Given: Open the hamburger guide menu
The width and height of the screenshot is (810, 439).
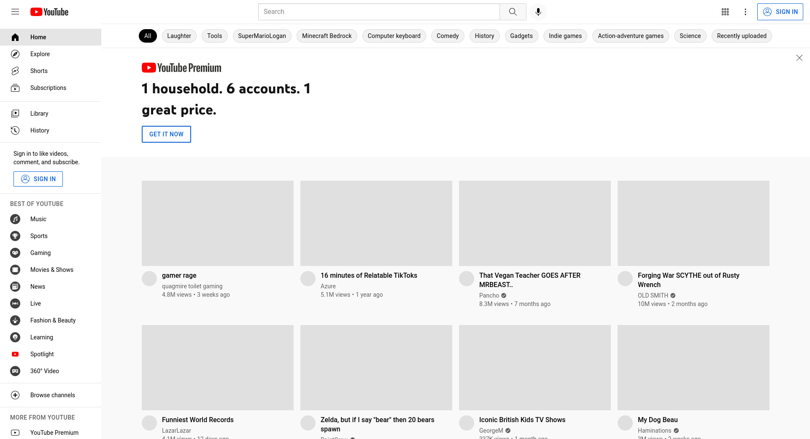Looking at the screenshot, I should [15, 12].
